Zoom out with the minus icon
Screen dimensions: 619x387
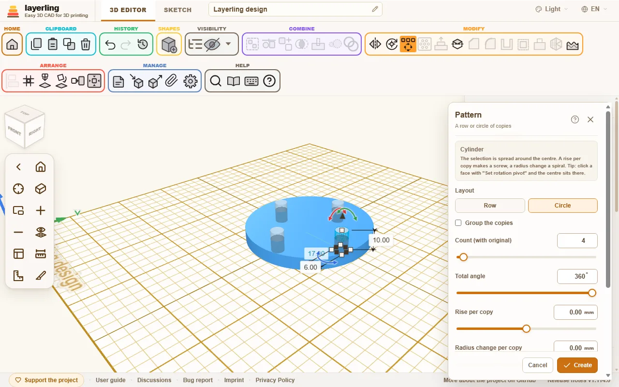coord(18,232)
